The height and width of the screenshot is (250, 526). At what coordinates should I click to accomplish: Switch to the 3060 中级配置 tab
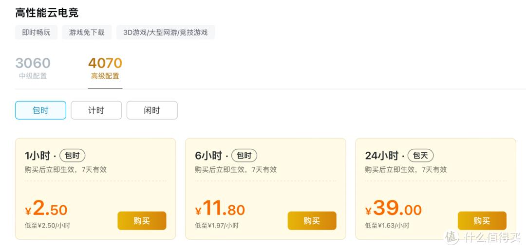pyautogui.click(x=33, y=68)
